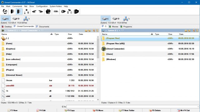Switch to the Desktop tab
Screen dimensions: 200x112
7,26
